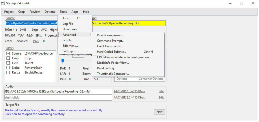Click the yellow target file path field
This screenshot has width=259, height=122.
tap(129, 23)
